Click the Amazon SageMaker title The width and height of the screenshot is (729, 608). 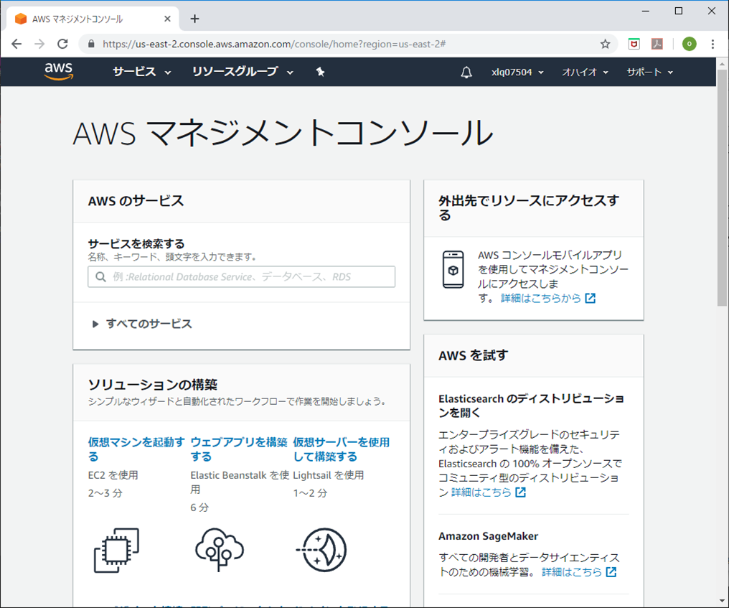click(x=488, y=536)
